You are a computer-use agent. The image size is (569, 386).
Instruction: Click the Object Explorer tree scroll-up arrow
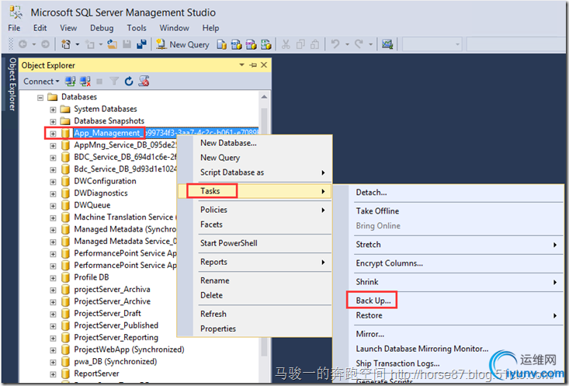point(264,97)
